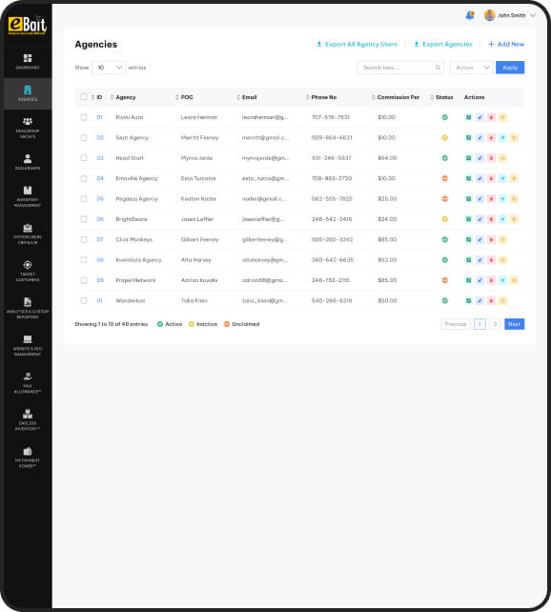This screenshot has width=551, height=612.
Task: Check the box for Rivini Auto
Action: (84, 117)
